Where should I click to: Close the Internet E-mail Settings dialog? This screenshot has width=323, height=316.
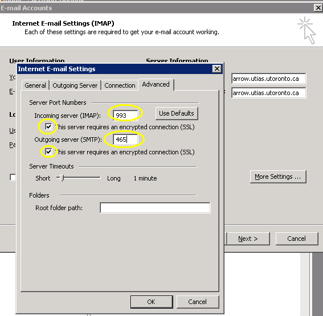[x=217, y=69]
